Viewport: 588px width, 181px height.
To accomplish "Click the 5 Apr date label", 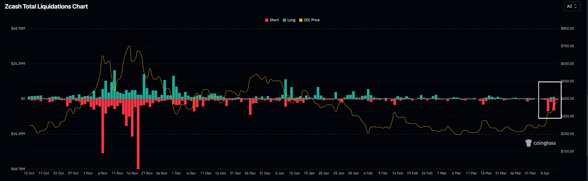I will tap(545, 173).
